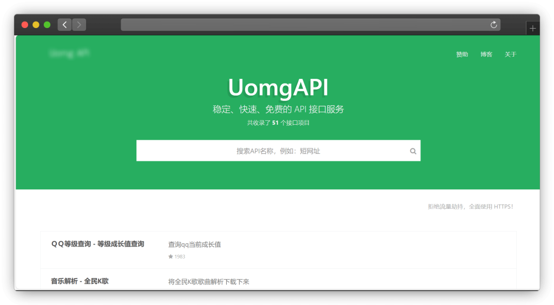
Task: Maximize the window with the green button
Action: (47, 25)
